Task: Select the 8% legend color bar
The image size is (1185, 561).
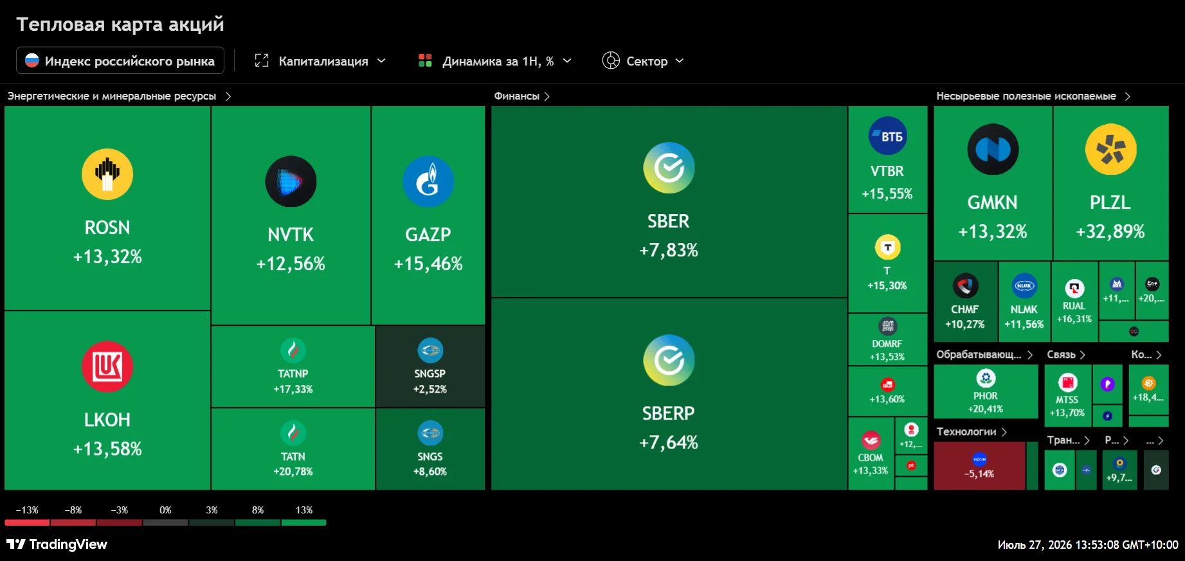Action: pos(258,522)
